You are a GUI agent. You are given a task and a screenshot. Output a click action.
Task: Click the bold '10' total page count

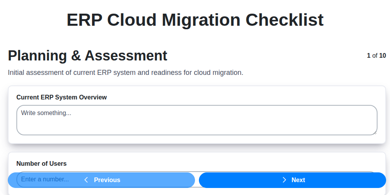[383, 55]
